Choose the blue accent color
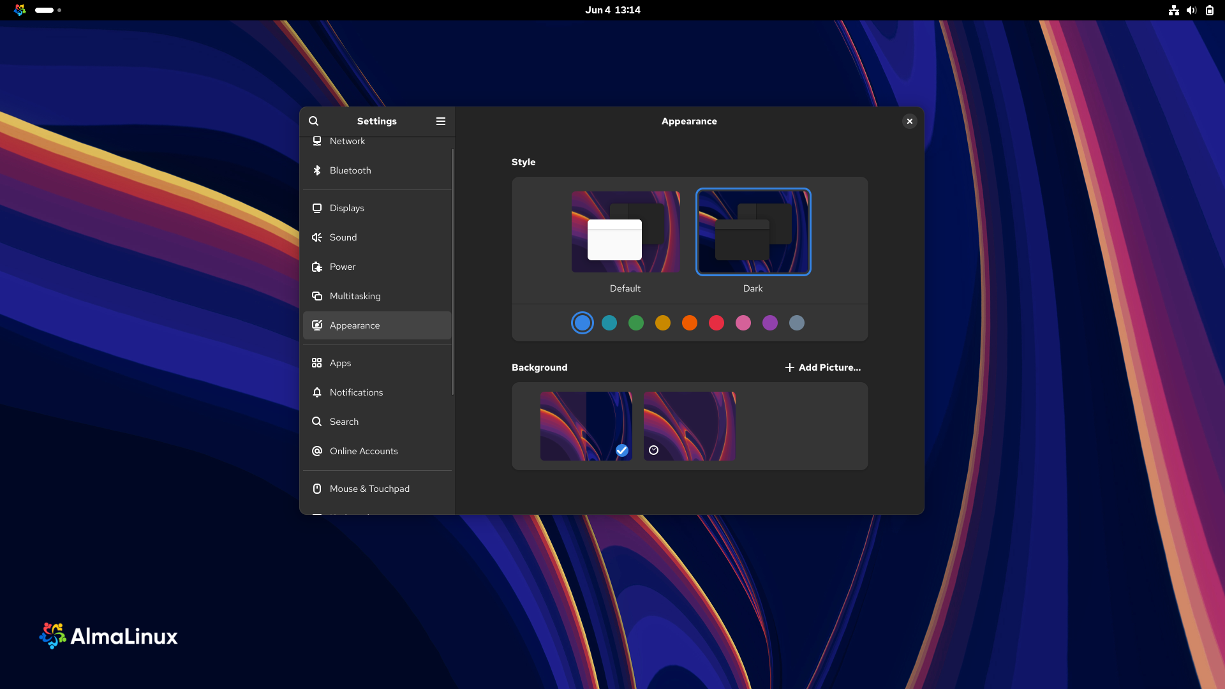1225x689 pixels. click(583, 323)
